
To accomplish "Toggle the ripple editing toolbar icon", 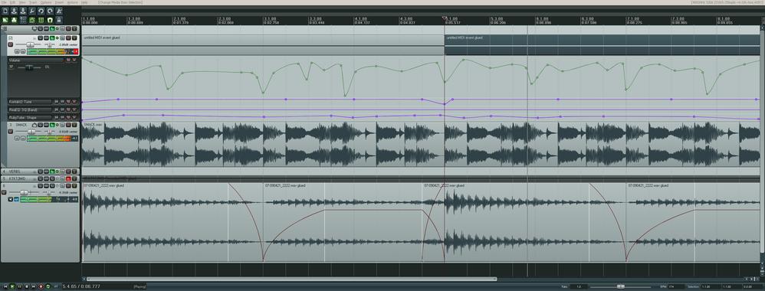I will [x=23, y=20].
